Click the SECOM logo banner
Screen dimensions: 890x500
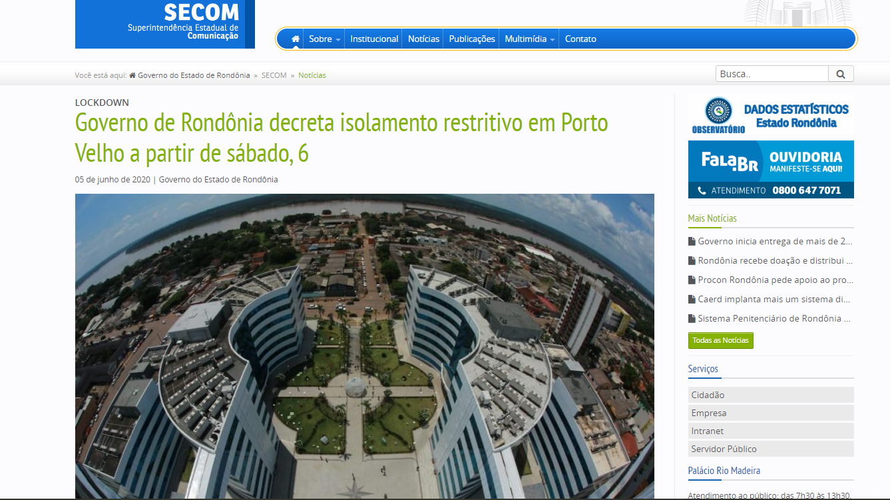pos(164,24)
